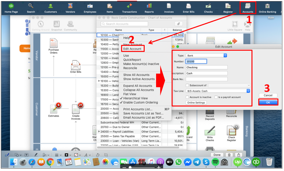
Task: Open Home Page in QuickBooks toolbar
Action: 11,8
